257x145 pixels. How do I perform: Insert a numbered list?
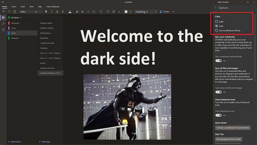pos(101,12)
